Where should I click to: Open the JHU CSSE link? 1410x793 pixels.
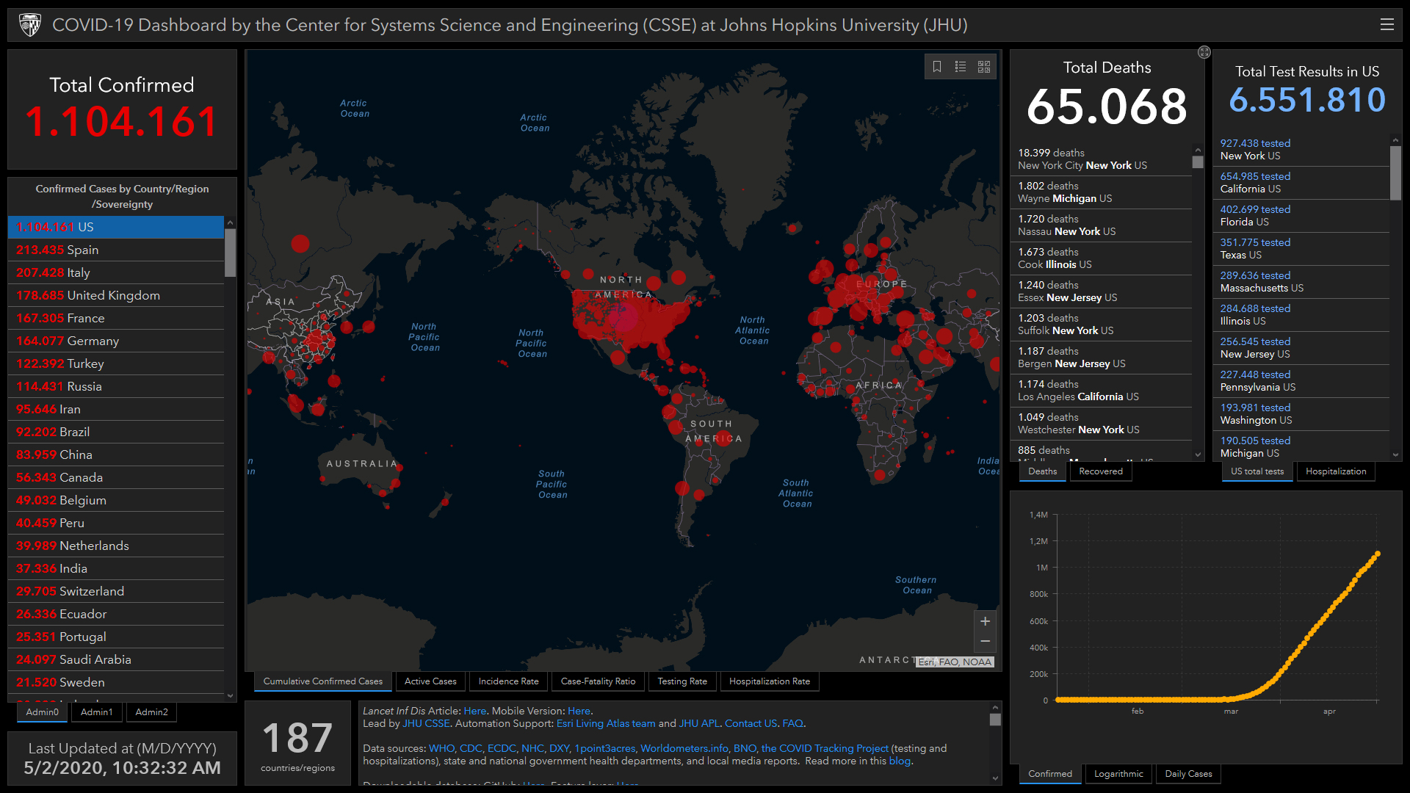pyautogui.click(x=426, y=723)
